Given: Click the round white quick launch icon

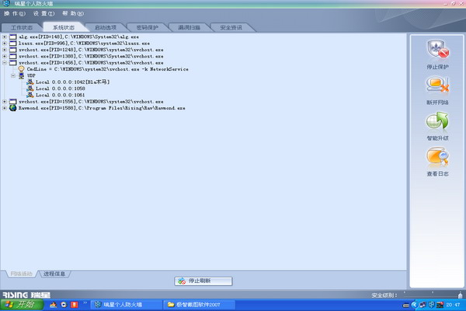Looking at the screenshot, I should pyautogui.click(x=64, y=305).
